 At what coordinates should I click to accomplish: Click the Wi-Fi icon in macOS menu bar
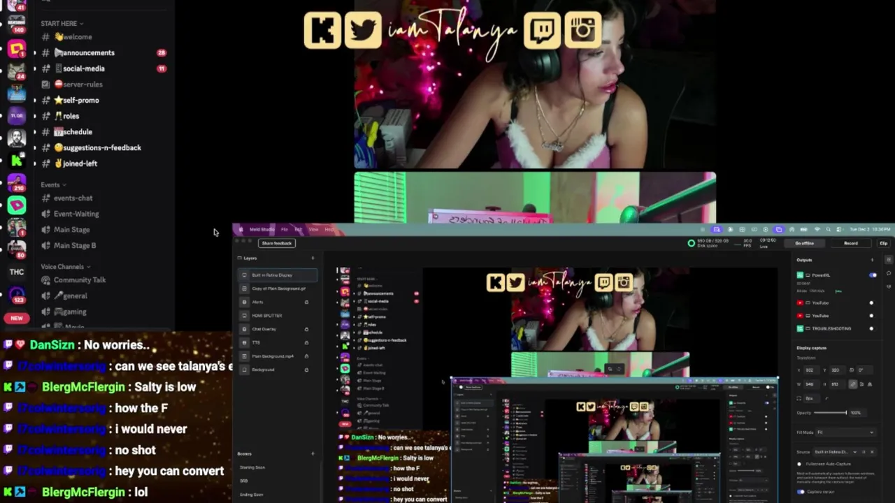pos(817,229)
